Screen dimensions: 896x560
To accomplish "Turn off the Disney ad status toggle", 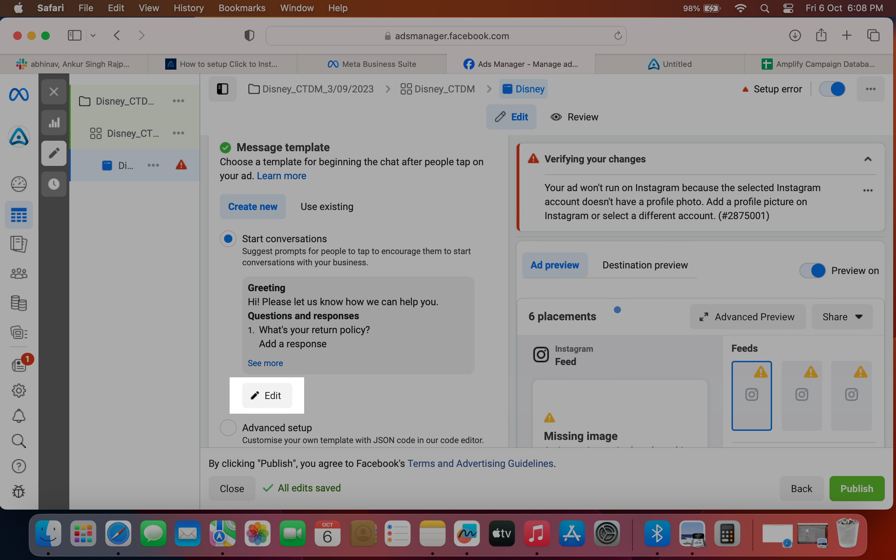I will click(x=832, y=89).
